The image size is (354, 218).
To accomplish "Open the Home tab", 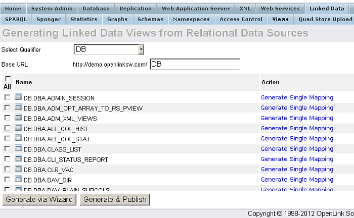I will tap(13, 9).
